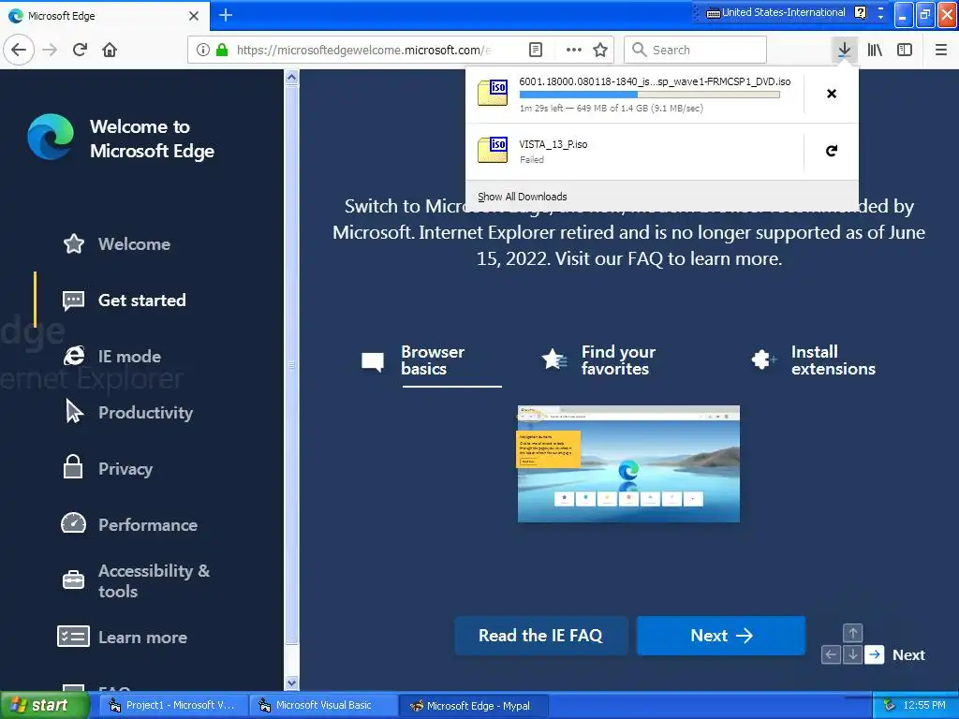Open Show All Downloads
This screenshot has width=959, height=719.
pyautogui.click(x=523, y=197)
